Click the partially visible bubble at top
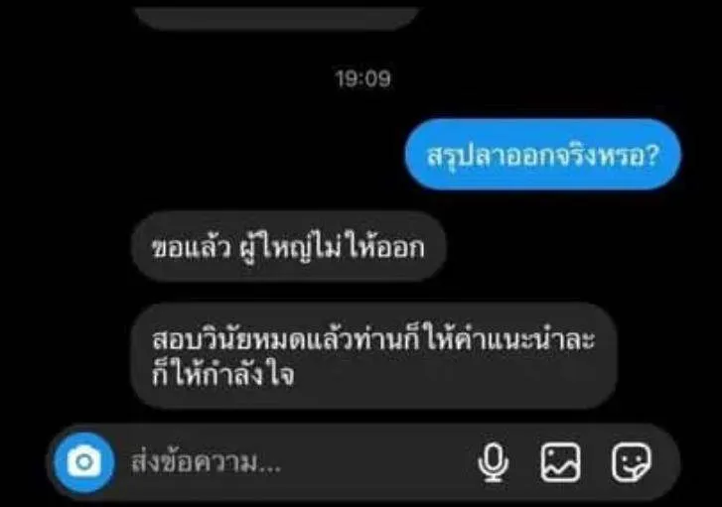Screen dimensions: 722x507 click(x=277, y=18)
